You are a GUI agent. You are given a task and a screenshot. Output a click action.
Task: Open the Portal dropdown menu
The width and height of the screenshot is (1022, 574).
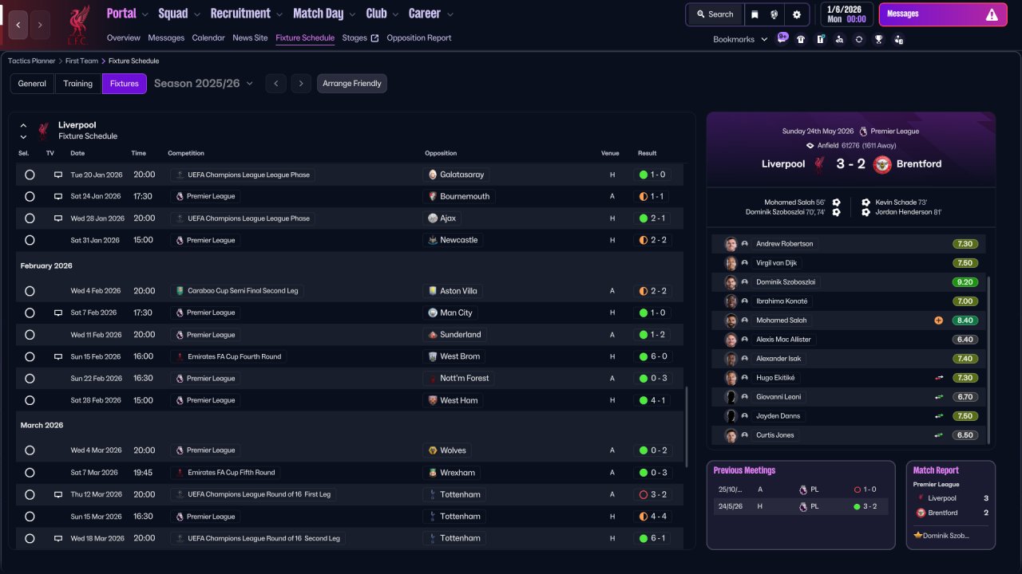coord(127,14)
